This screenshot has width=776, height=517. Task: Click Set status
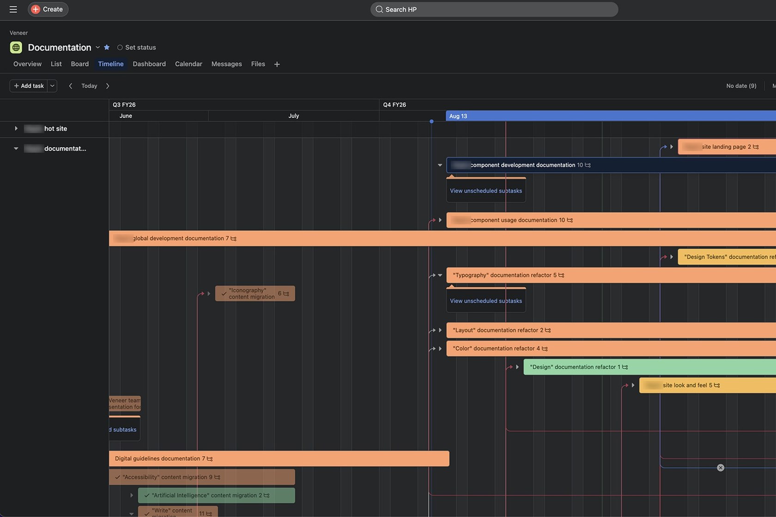136,47
